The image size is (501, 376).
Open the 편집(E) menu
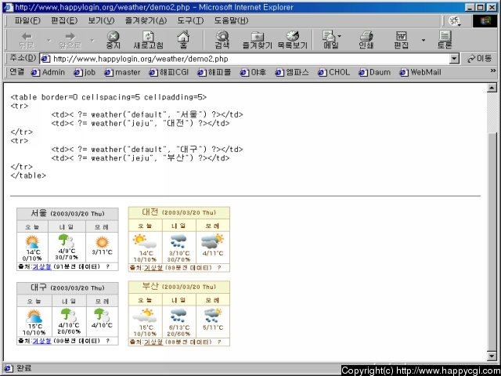64,21
